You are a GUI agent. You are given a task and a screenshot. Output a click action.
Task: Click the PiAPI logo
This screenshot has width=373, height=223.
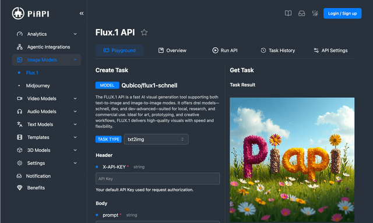coord(31,13)
